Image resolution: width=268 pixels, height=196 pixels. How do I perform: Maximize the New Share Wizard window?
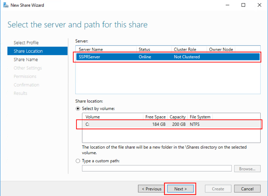pos(243,5)
